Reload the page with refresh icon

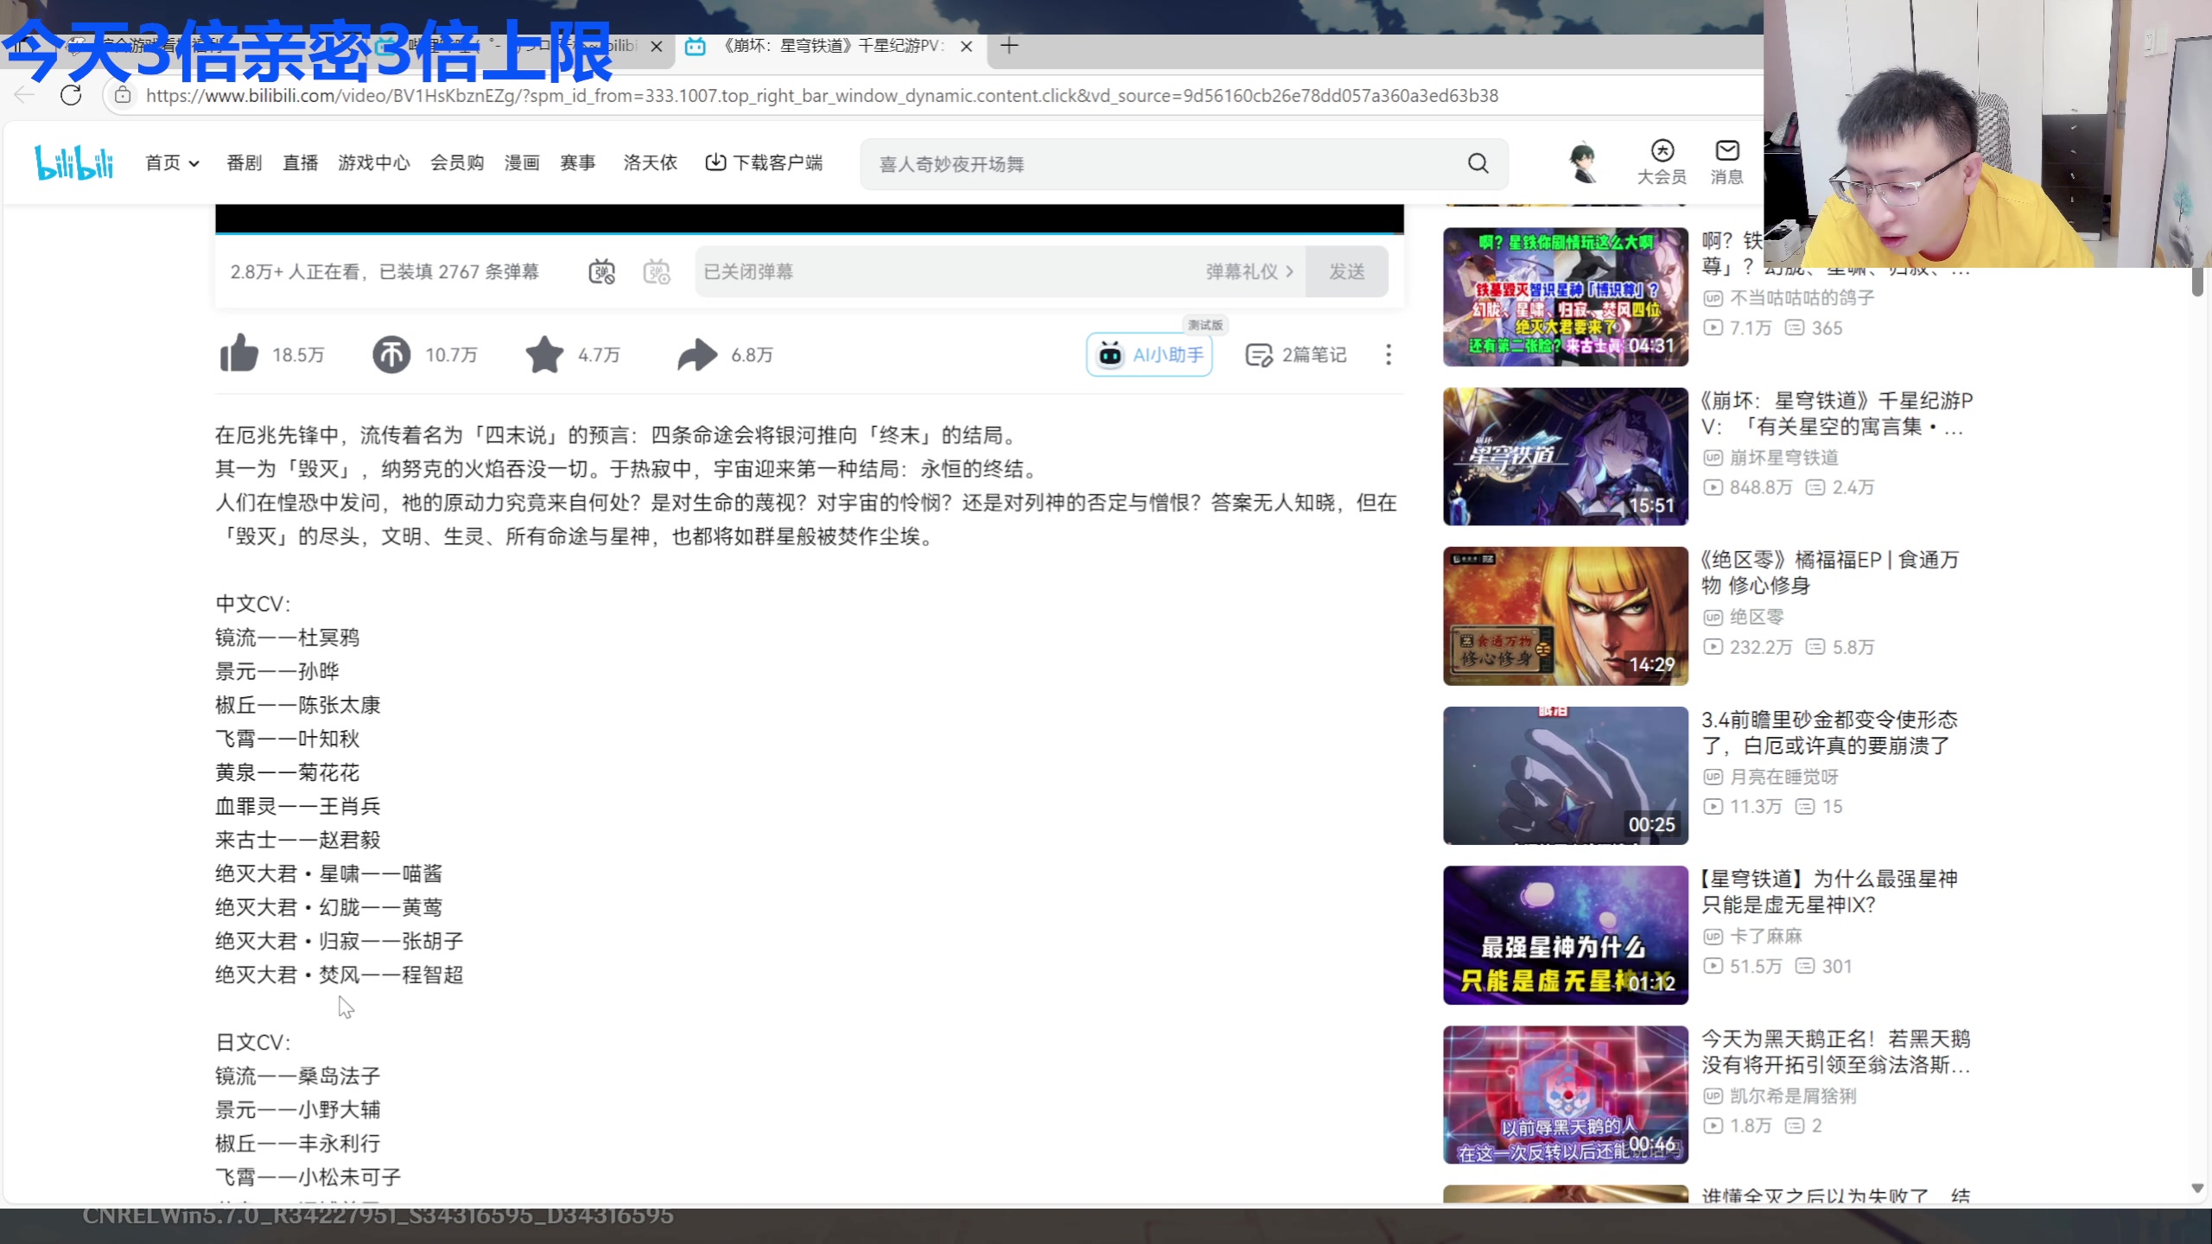(71, 95)
